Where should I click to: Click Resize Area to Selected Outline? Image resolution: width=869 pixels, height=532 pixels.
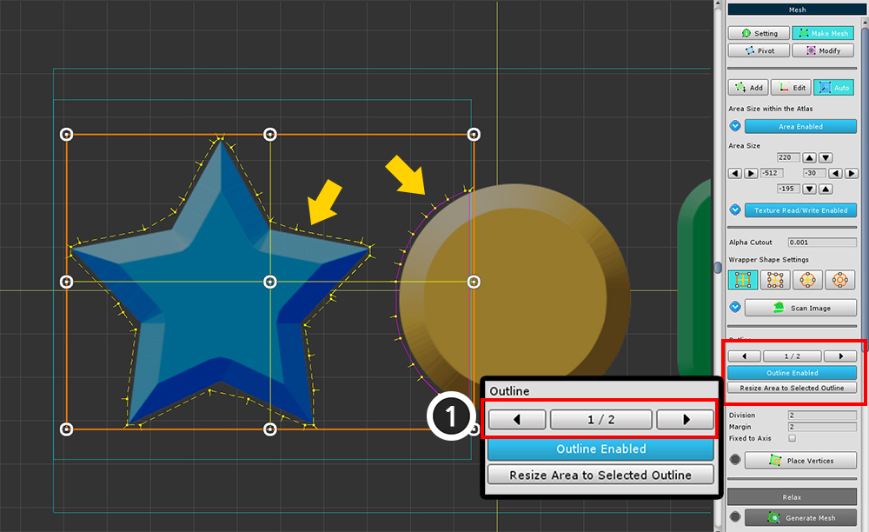tap(600, 475)
